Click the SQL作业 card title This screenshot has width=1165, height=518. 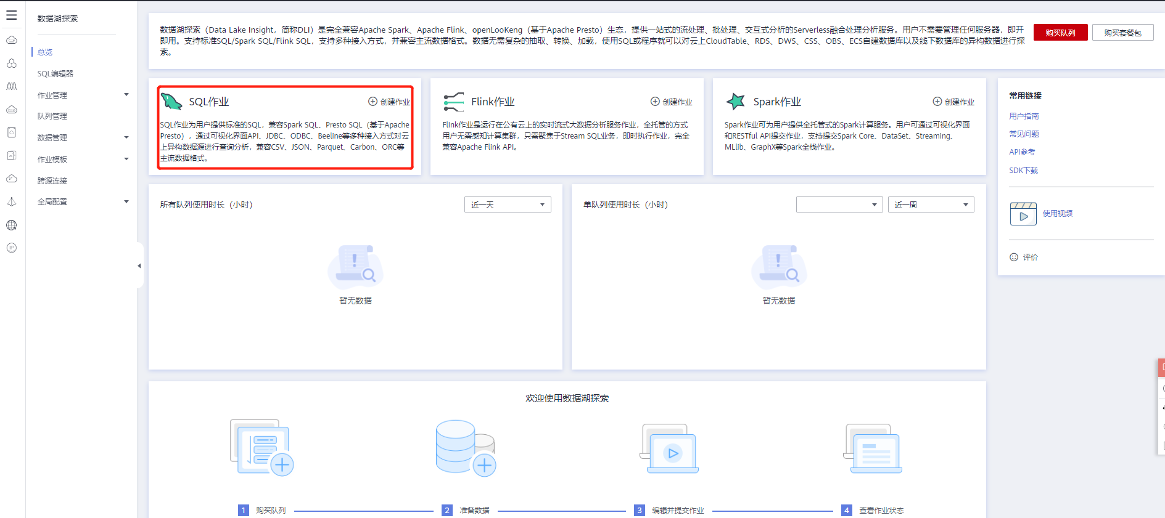click(209, 102)
